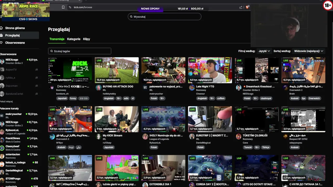333x187 pixels.
Task: Click the CSGOSKINS Arms Race banner
Action: click(25, 12)
